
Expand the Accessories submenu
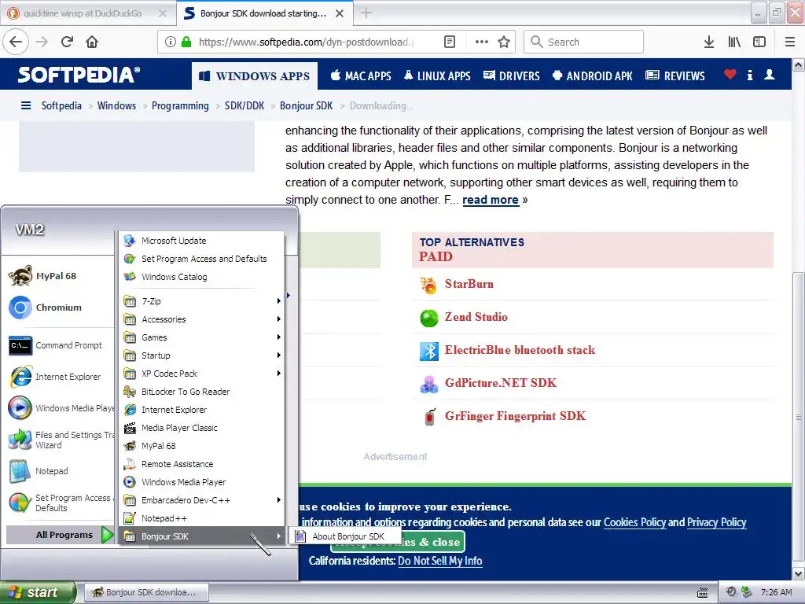[202, 319]
